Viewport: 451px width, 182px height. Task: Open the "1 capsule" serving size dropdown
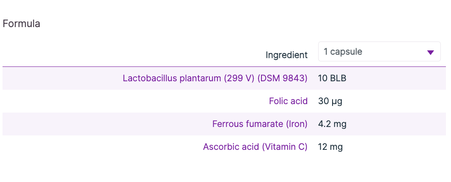[x=379, y=52]
